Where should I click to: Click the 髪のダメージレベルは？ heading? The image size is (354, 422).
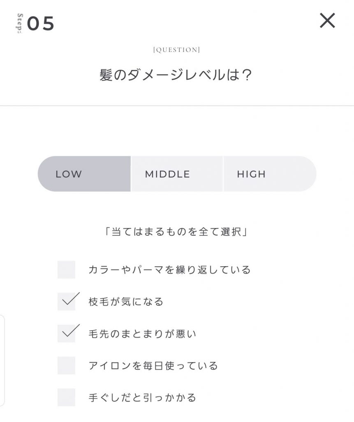click(x=176, y=75)
